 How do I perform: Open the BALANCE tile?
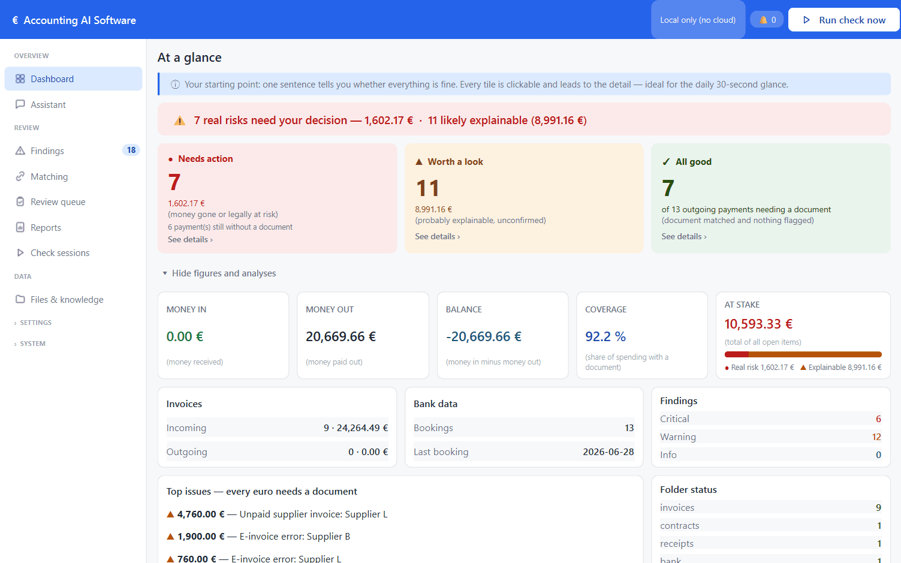tap(502, 335)
